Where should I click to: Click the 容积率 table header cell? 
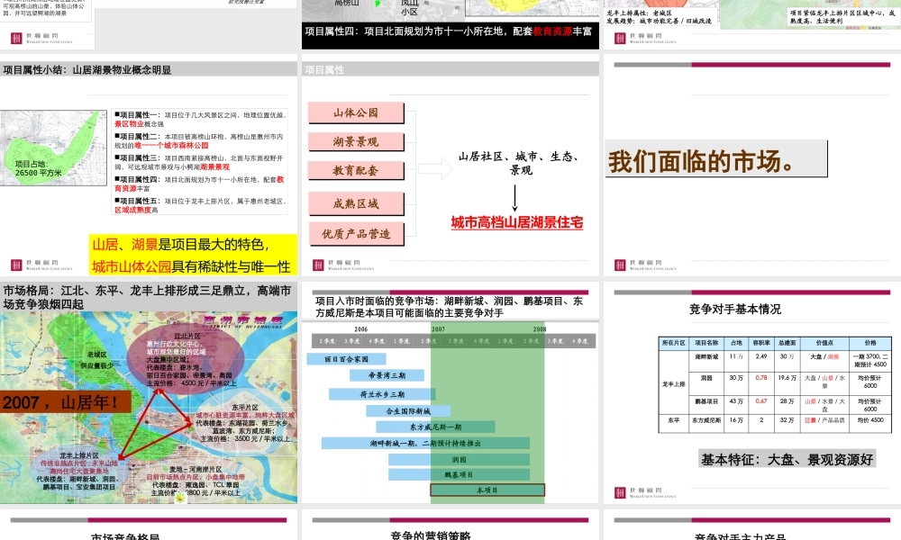(760, 343)
